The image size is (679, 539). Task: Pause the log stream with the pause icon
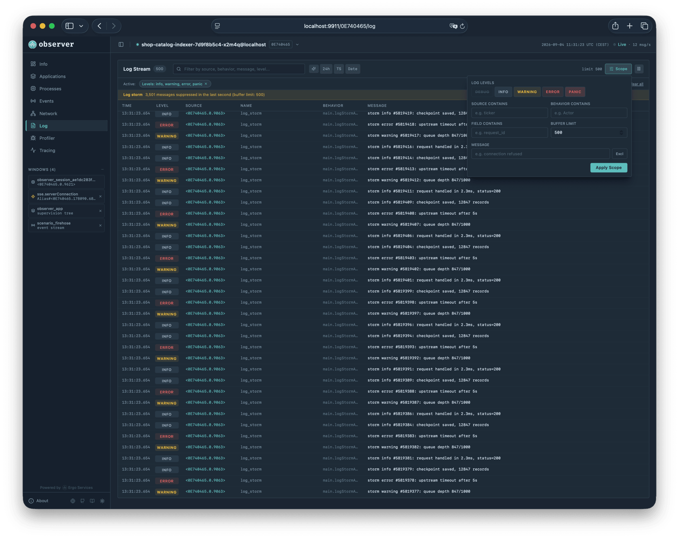639,69
